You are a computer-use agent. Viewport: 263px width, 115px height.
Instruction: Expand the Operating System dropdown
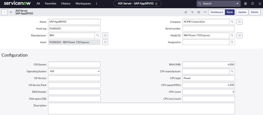click(74, 71)
